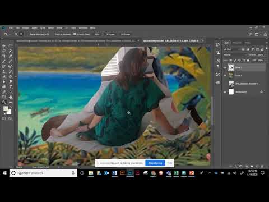Open the layer filter Kind dropdown
This screenshot has width=269, height=202.
(x=232, y=49)
